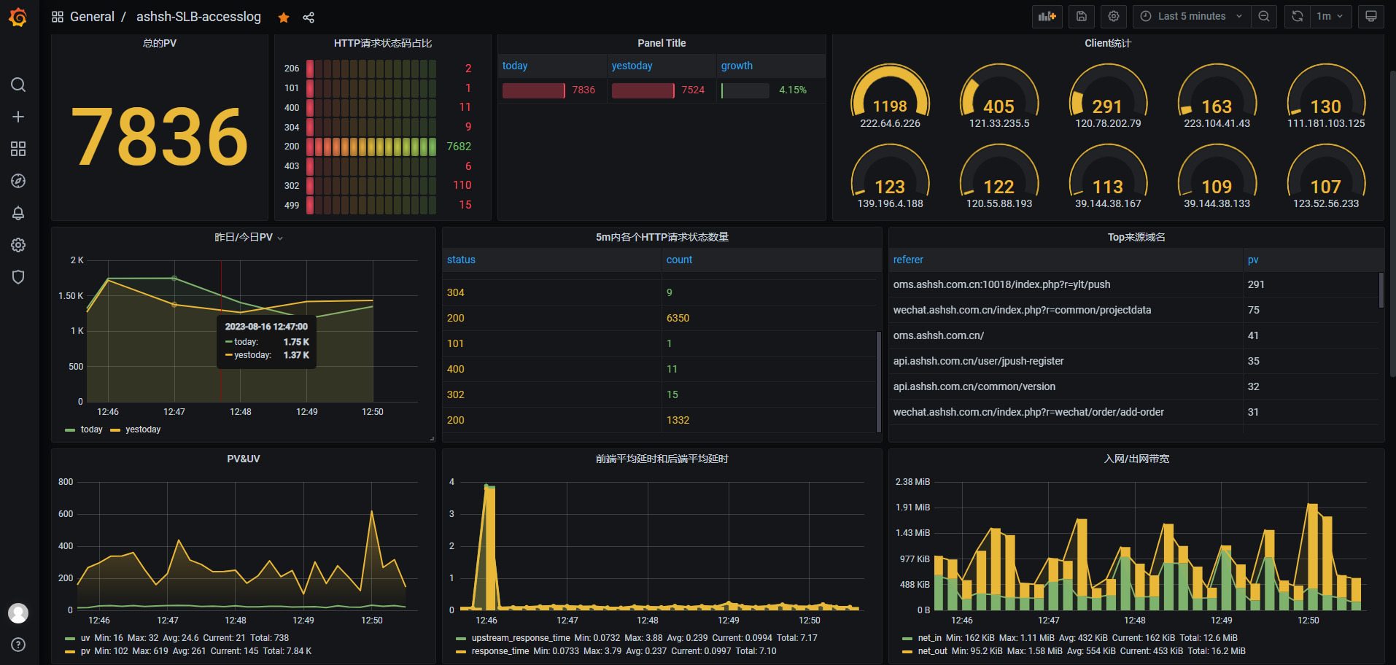Click the Top来源域名 table scrollbar
This screenshot has width=1396, height=665.
(1381, 290)
